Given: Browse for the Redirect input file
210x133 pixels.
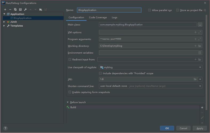Looking at the screenshot, I should [200, 60].
